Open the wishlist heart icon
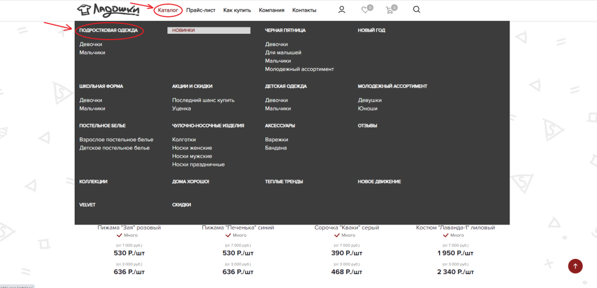This screenshot has width=597, height=288. pyautogui.click(x=365, y=10)
